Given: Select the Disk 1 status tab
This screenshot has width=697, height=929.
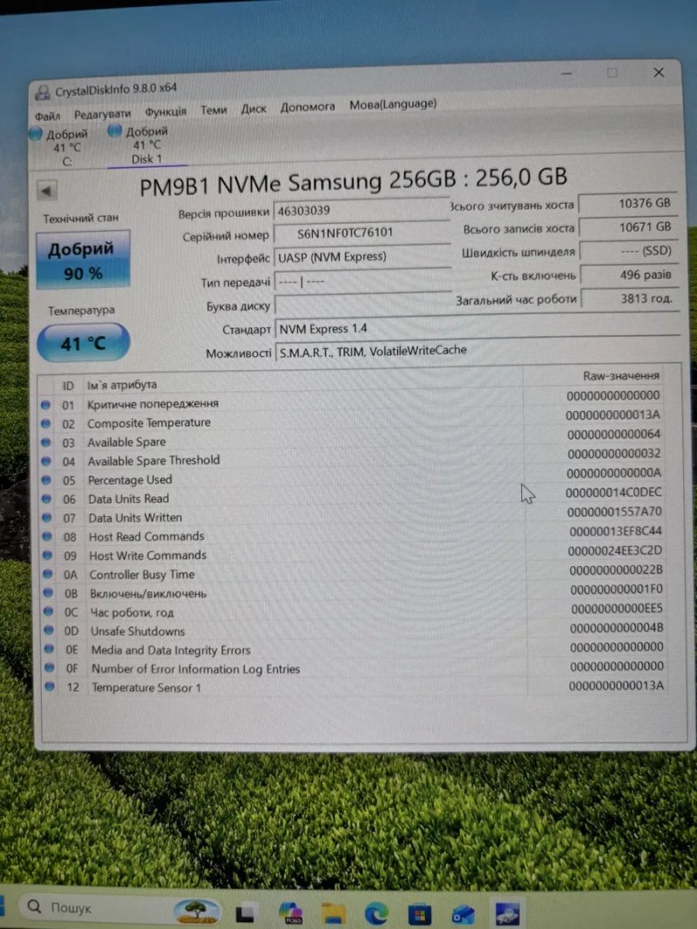Looking at the screenshot, I should (x=145, y=145).
